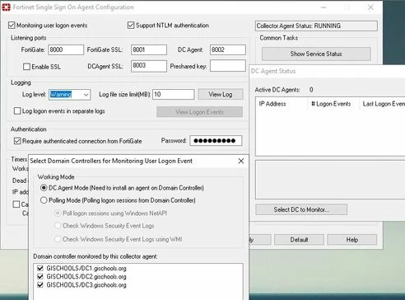Click the FortiGate port field 8000

pos(66,49)
